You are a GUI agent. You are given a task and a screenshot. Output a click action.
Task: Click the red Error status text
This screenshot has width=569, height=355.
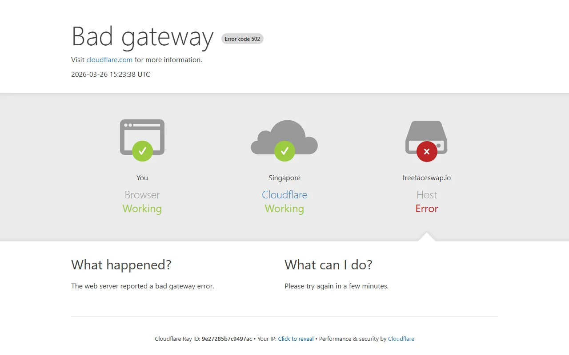tap(427, 209)
